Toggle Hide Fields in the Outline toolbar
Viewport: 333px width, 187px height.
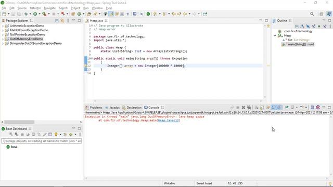pyautogui.click(x=308, y=26)
